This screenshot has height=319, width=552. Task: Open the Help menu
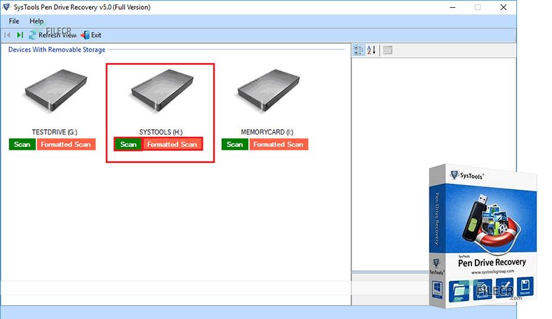[36, 21]
